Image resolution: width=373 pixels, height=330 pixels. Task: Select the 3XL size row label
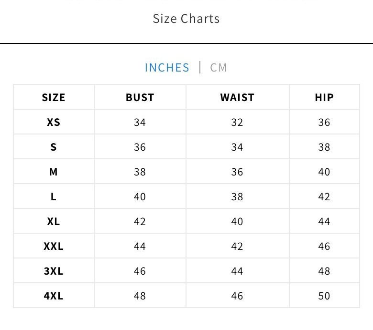54,271
